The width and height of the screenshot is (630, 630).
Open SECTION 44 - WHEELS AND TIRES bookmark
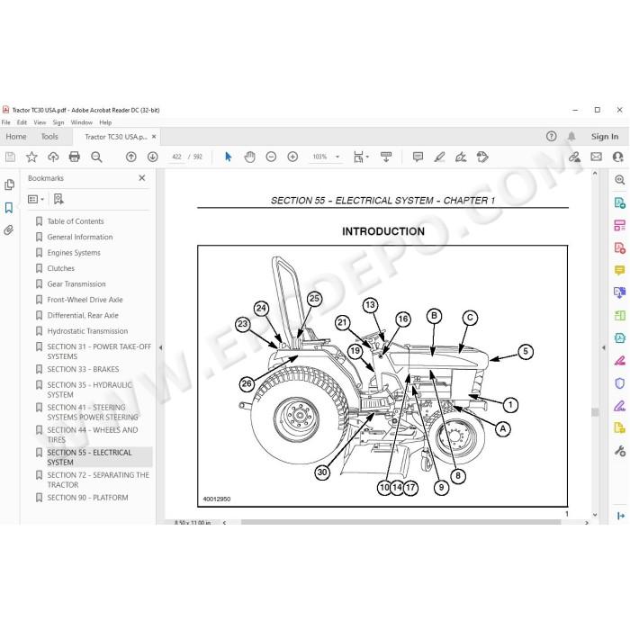pyautogui.click(x=93, y=435)
